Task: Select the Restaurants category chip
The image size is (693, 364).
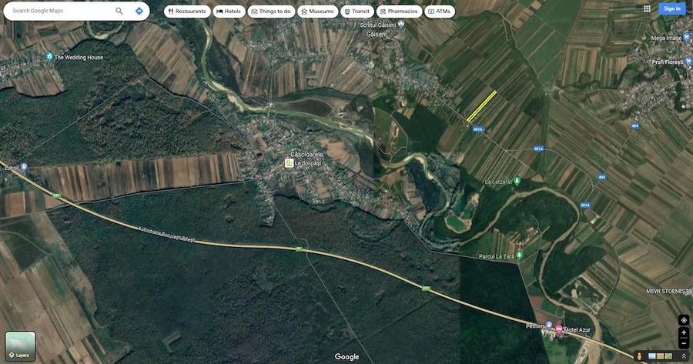Action: (187, 12)
